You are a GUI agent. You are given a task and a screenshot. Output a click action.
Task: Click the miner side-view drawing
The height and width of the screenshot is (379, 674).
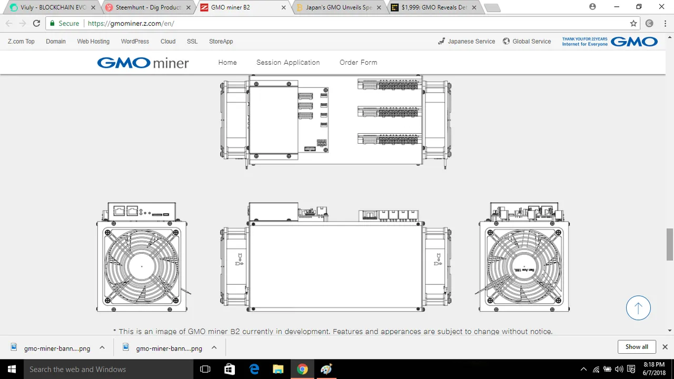(336, 257)
